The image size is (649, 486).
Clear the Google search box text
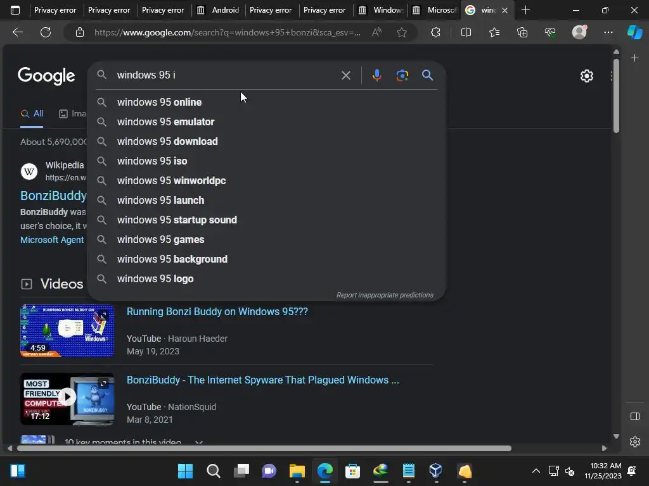click(x=345, y=75)
